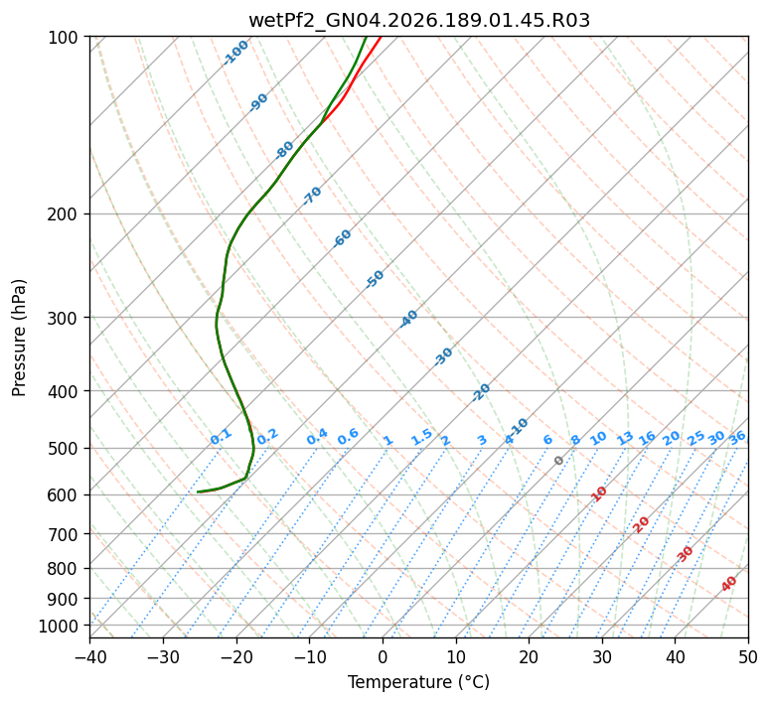Viewport: 770px width, 703px height.
Task: Click the red 40 isotherm label
Action: pos(729,584)
